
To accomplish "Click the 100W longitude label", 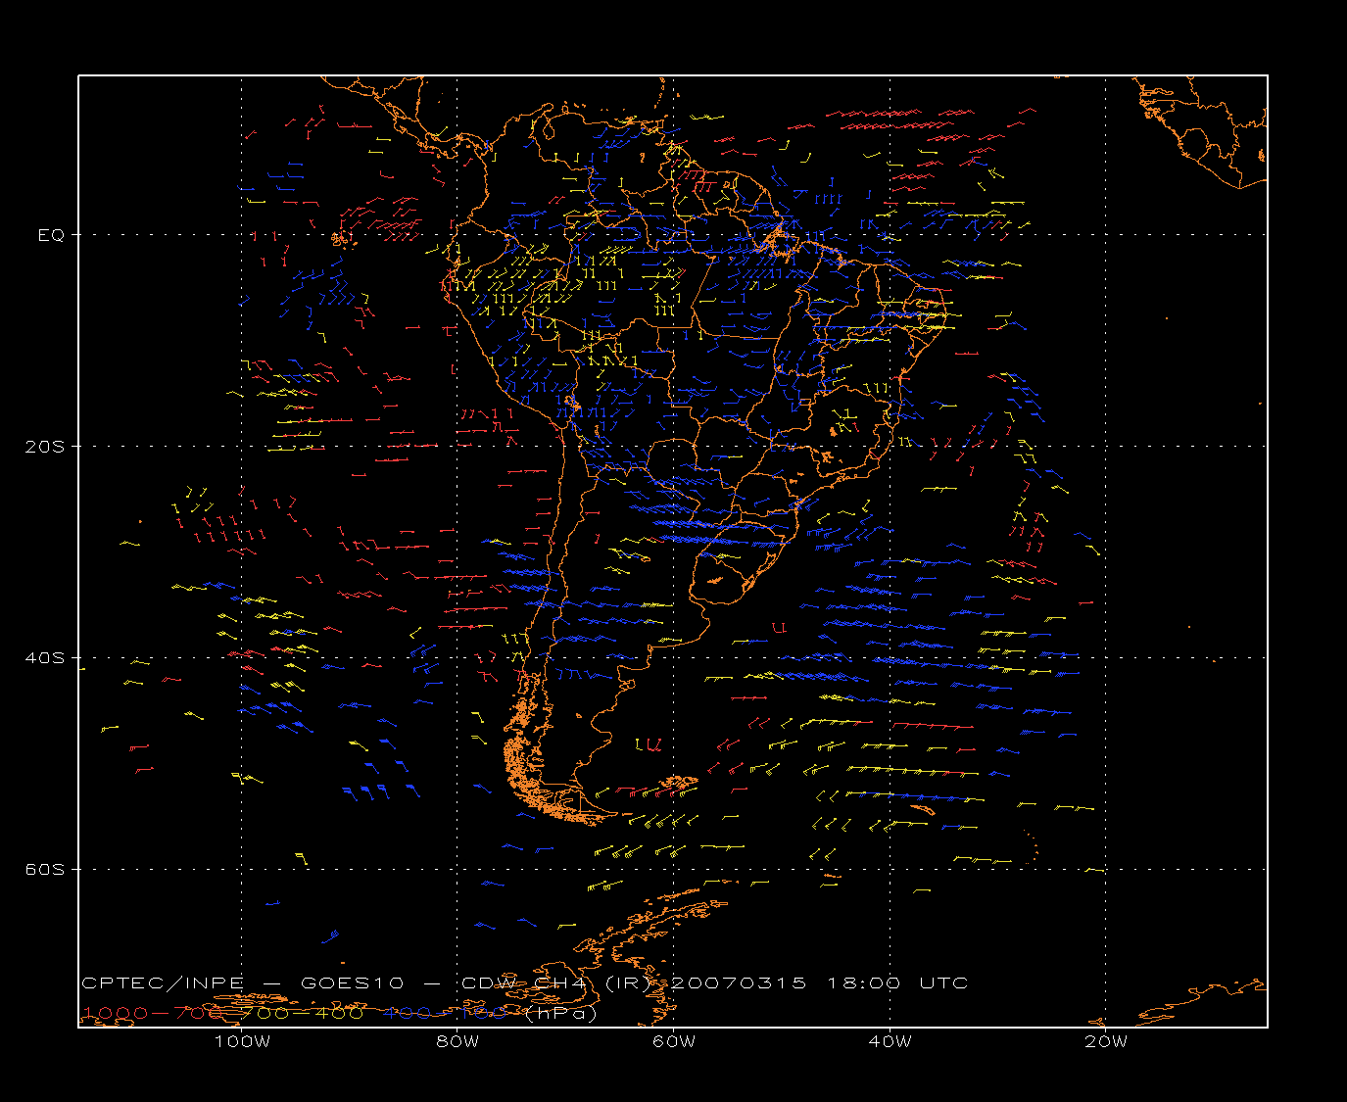I will 242,1041.
